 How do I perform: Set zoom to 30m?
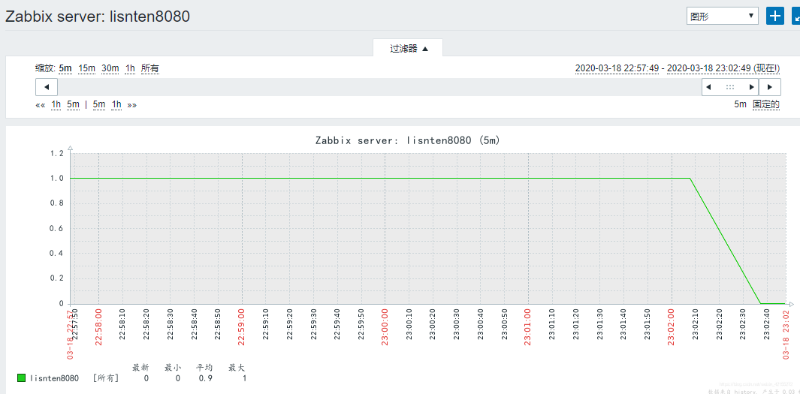pyautogui.click(x=110, y=68)
